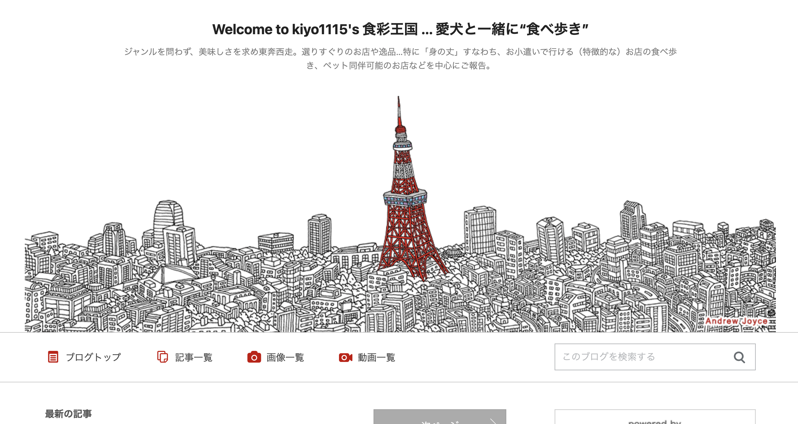Click the 記事一覧 pages icon
798x424 pixels.
pyautogui.click(x=163, y=357)
